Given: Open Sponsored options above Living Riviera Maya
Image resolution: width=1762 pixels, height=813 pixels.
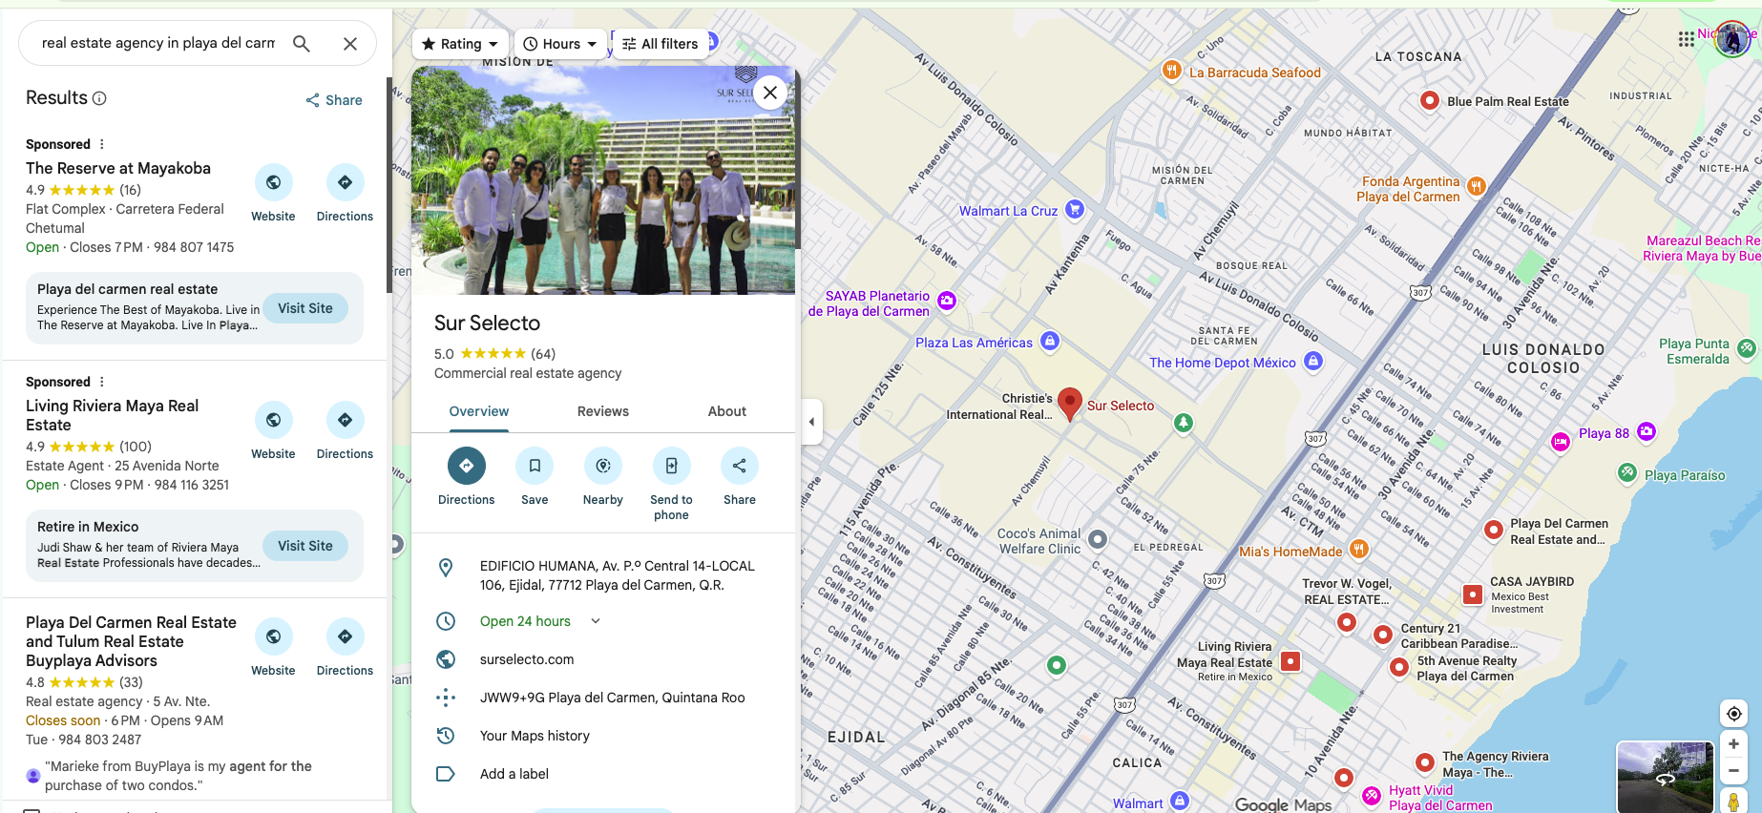Looking at the screenshot, I should (102, 382).
